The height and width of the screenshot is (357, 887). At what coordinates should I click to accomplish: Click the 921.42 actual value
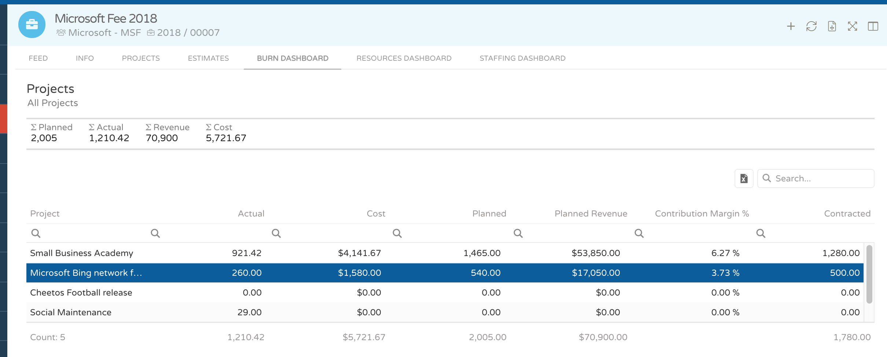(x=247, y=253)
